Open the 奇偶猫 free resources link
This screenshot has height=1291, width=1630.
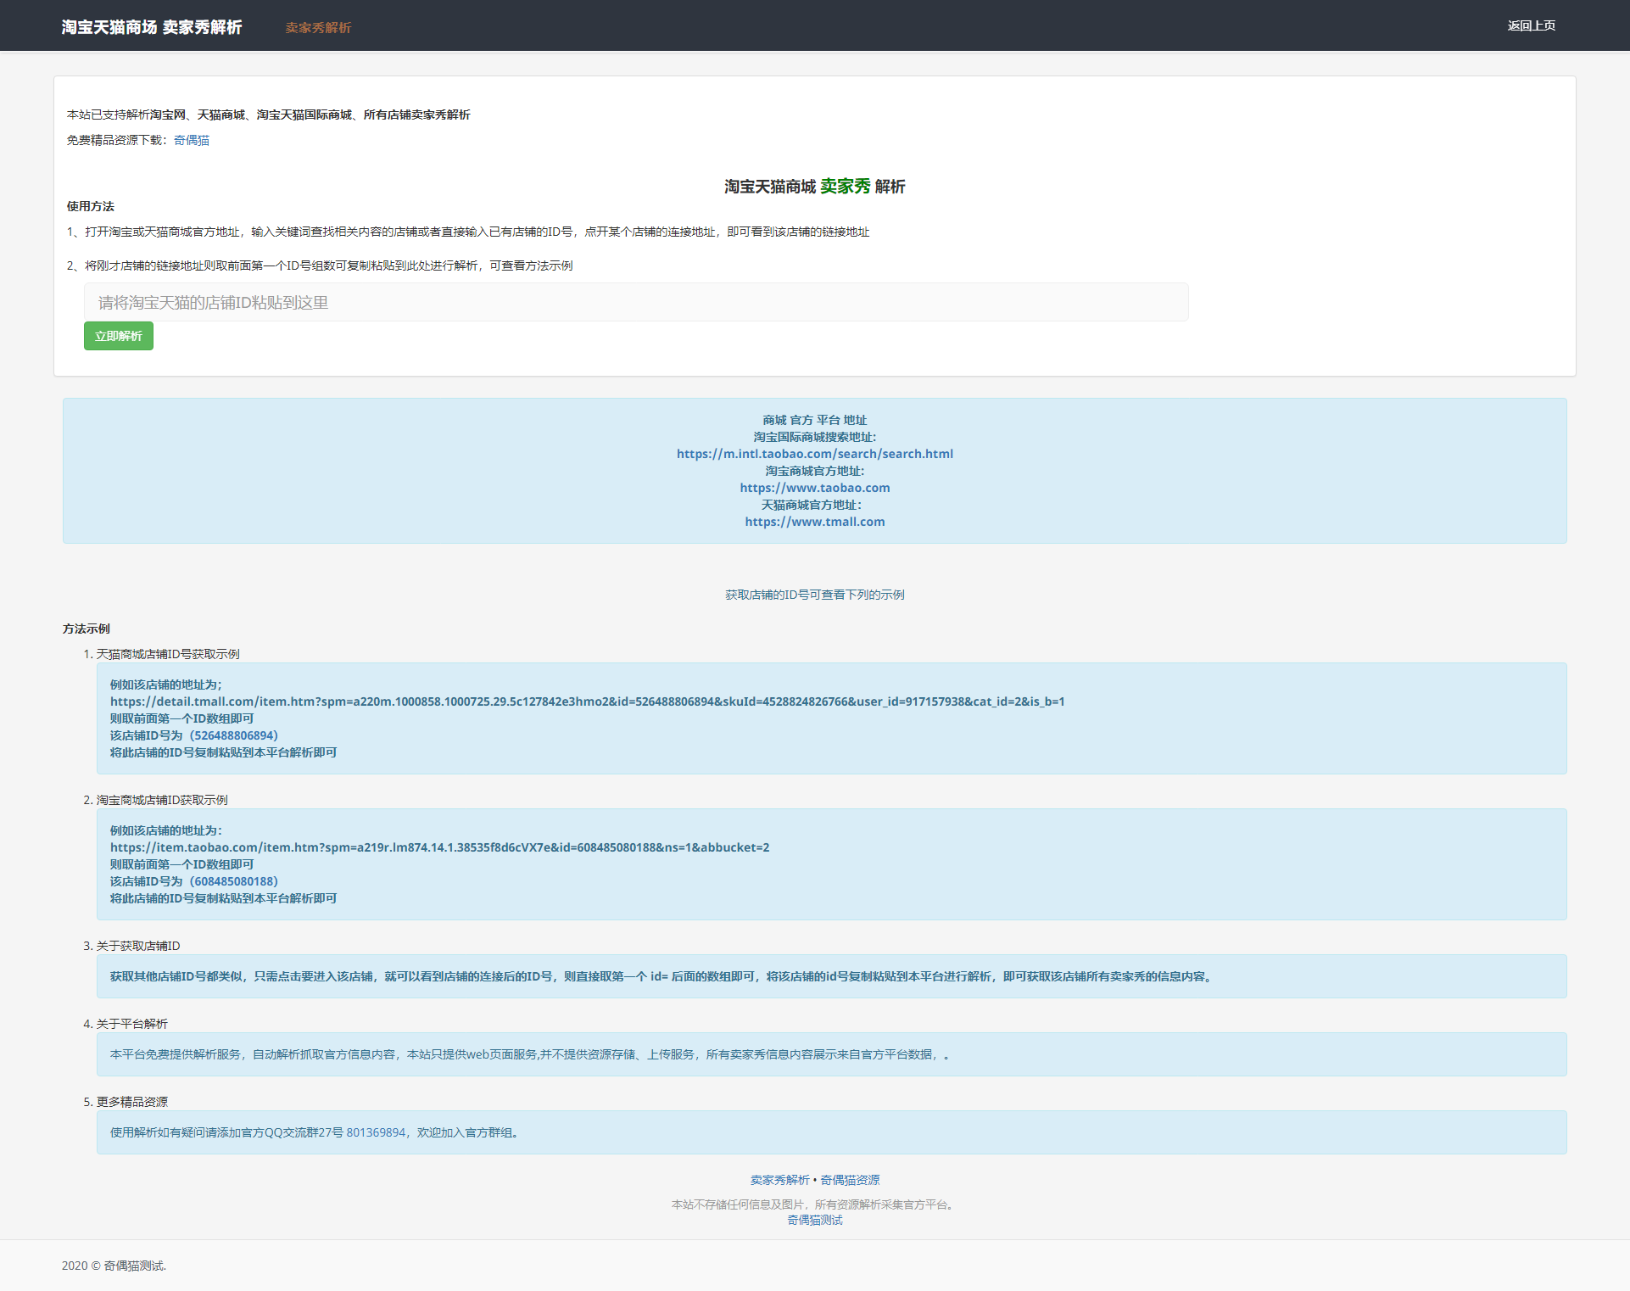click(x=192, y=140)
